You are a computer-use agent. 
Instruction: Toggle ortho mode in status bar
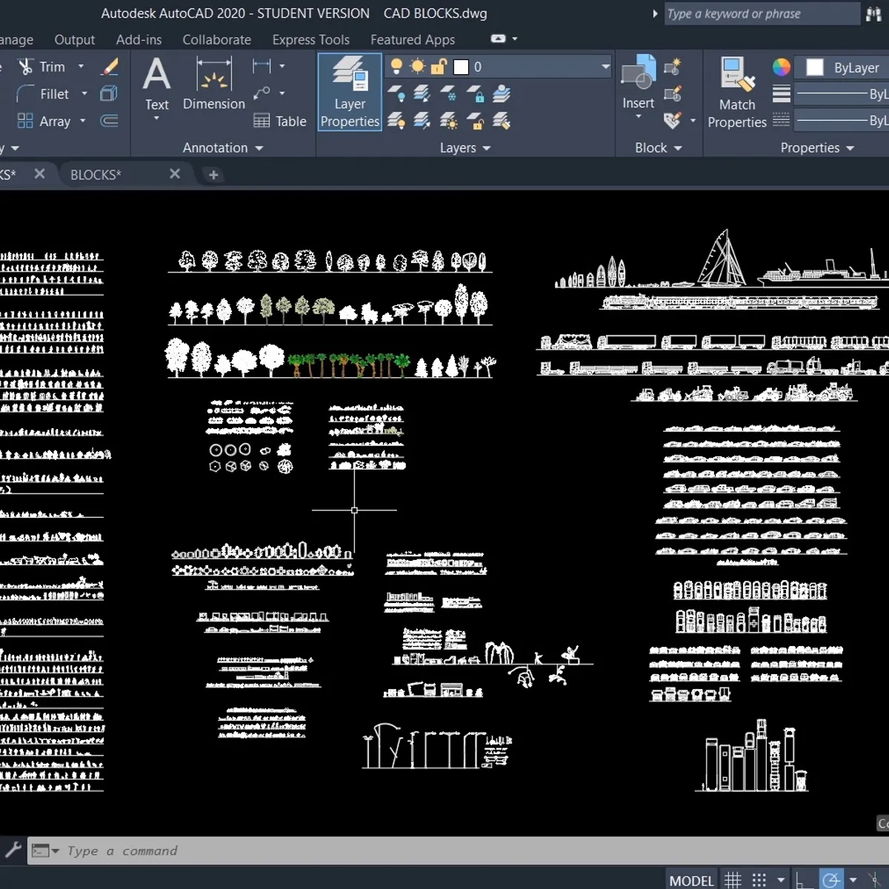click(802, 880)
